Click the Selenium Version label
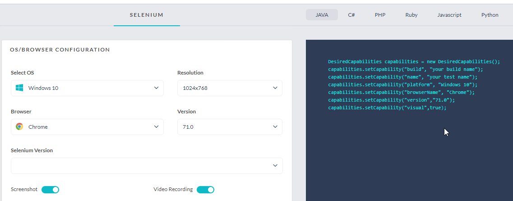513x201 pixels. point(32,150)
